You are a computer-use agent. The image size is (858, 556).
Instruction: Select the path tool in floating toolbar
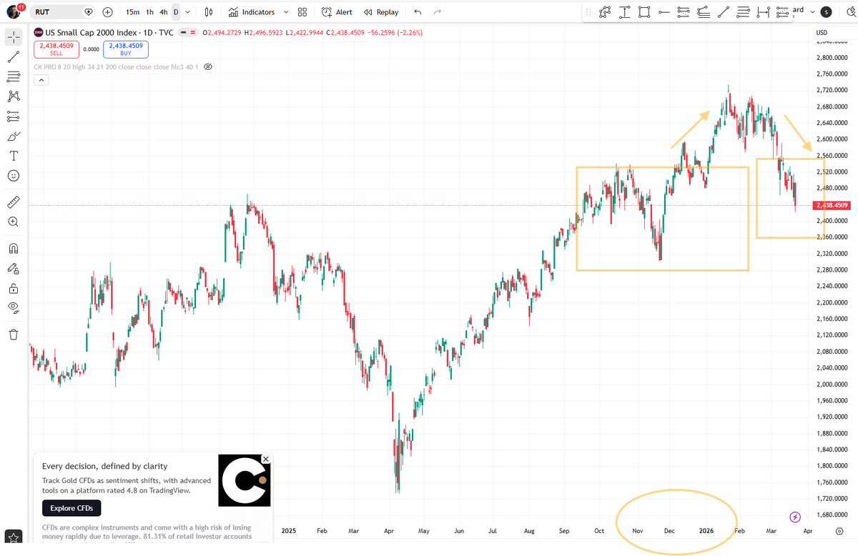606,12
